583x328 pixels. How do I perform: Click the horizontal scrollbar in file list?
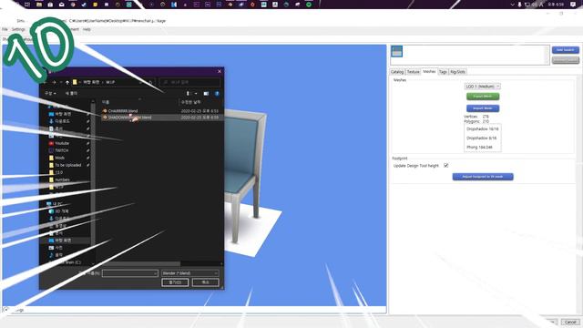tap(141, 264)
